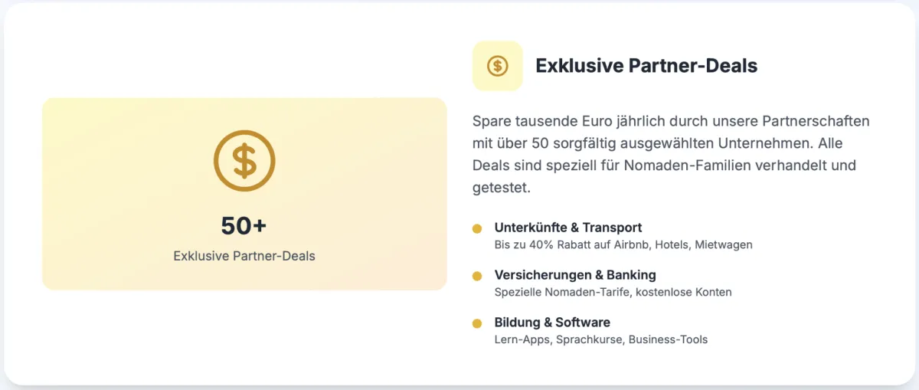Click the small dollar icon beside heading

(x=498, y=66)
